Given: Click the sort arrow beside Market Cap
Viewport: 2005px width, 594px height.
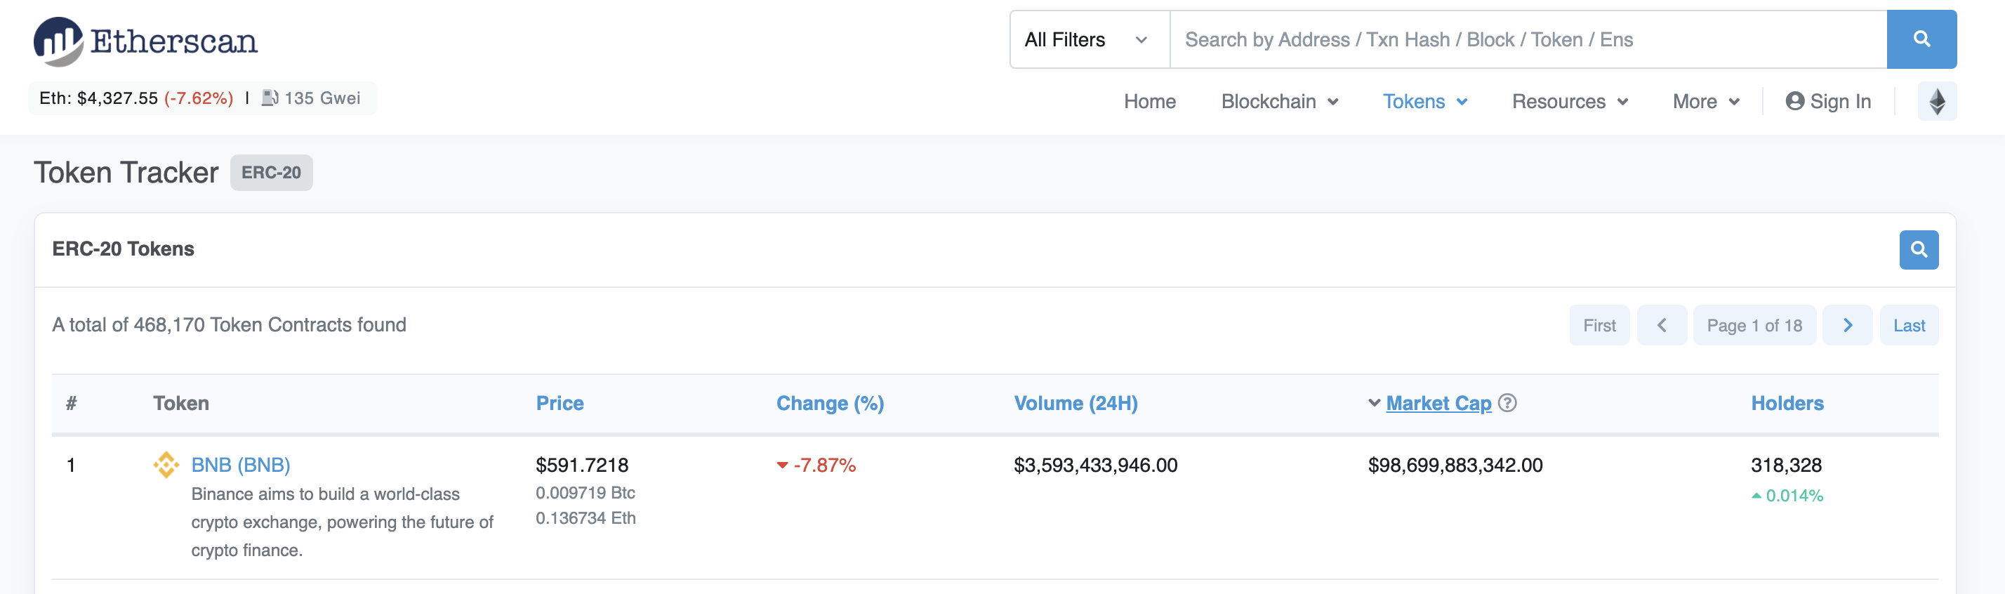Looking at the screenshot, I should (x=1375, y=402).
